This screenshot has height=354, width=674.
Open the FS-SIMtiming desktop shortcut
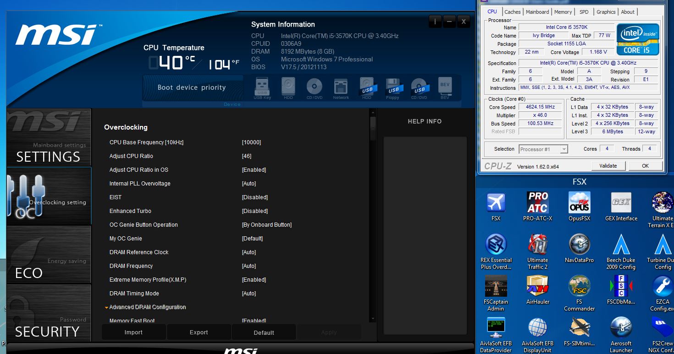[579, 332]
